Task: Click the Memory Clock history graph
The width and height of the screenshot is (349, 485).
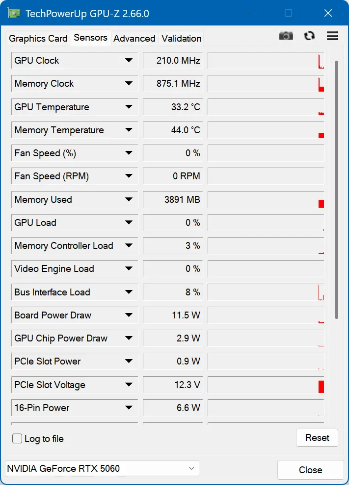Action: pos(266,83)
